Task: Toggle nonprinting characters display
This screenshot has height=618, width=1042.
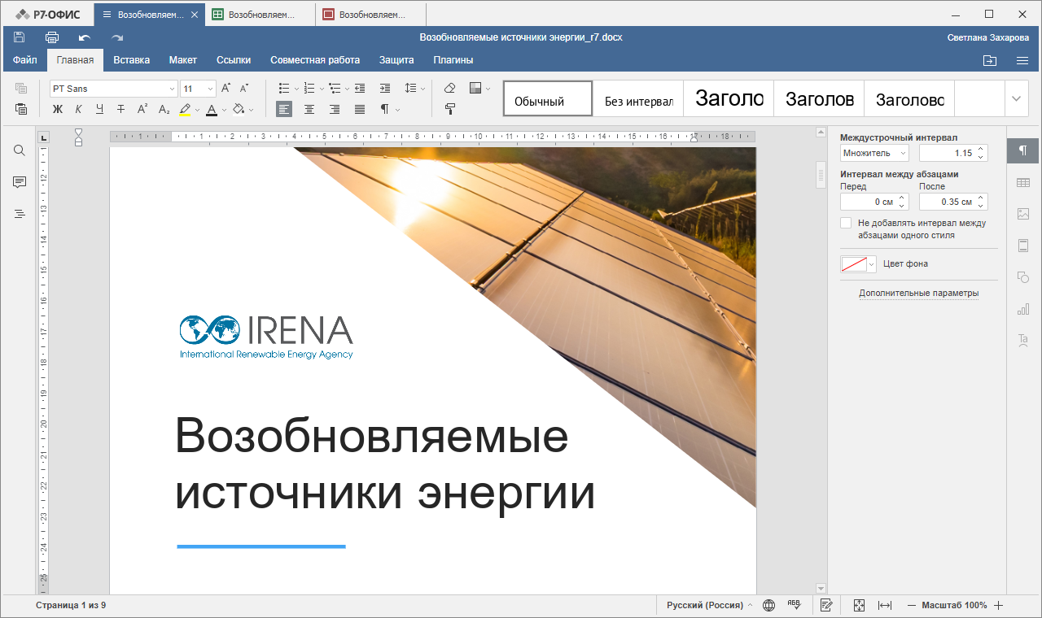Action: [386, 109]
